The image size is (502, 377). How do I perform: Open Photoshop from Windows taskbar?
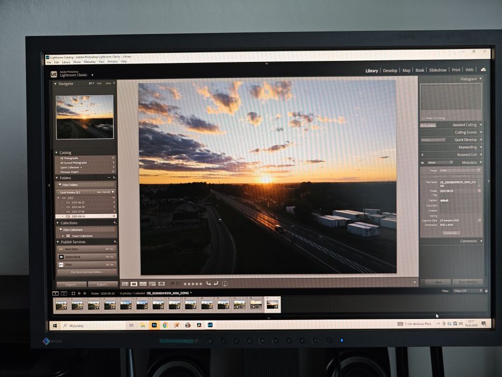coord(154,325)
